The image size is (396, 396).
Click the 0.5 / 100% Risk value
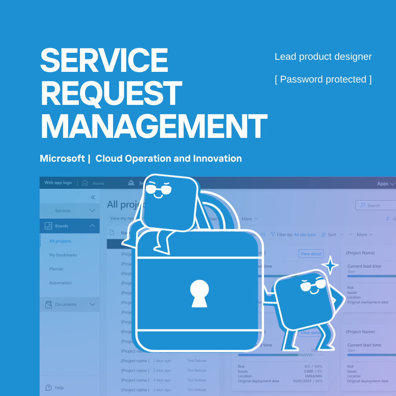313,366
